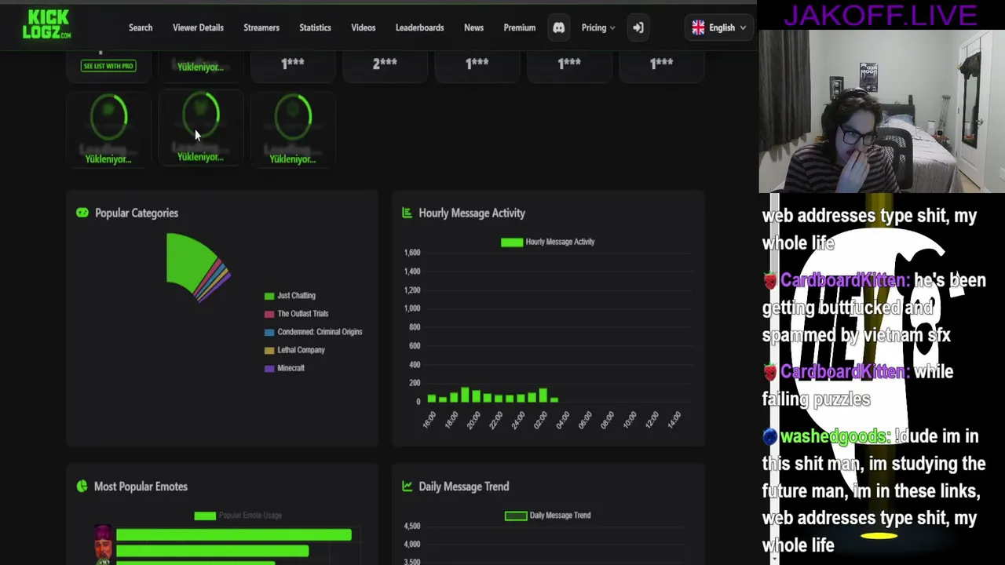Click the SEE LIST WITH PRO button
Viewport: 1005px width, 565px height.
coord(108,66)
